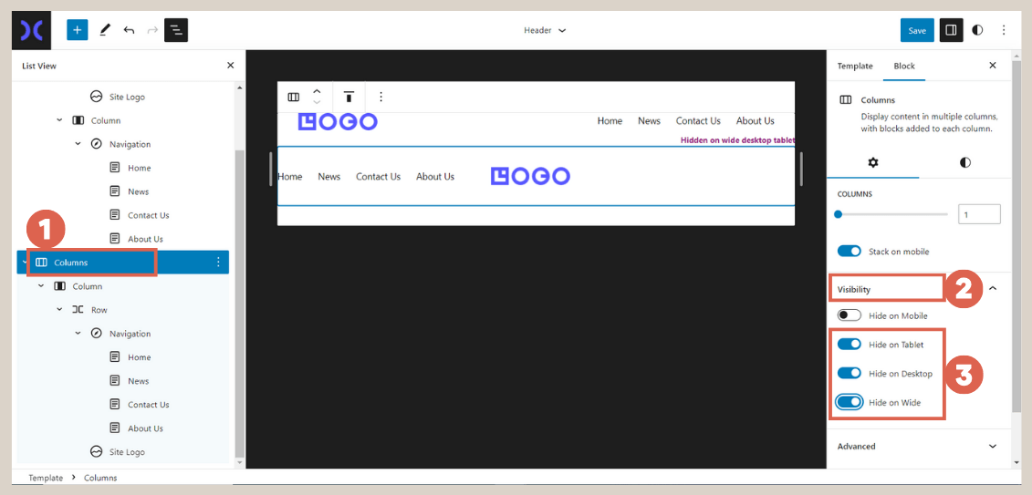Screen dimensions: 1032x495
Task: Click the align top icon in block toolbar
Action: tap(349, 97)
